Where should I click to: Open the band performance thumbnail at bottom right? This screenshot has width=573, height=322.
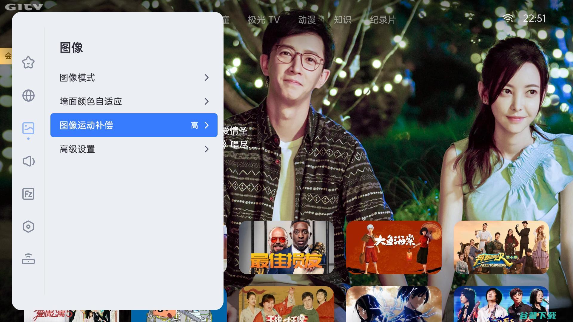pyautogui.click(x=501, y=304)
